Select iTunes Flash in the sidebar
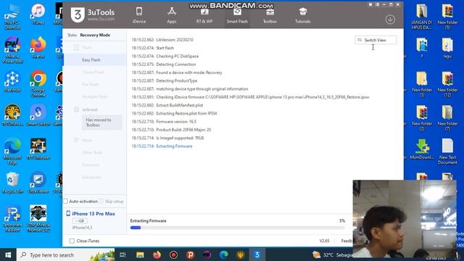This screenshot has width=464, height=261. [x=93, y=72]
